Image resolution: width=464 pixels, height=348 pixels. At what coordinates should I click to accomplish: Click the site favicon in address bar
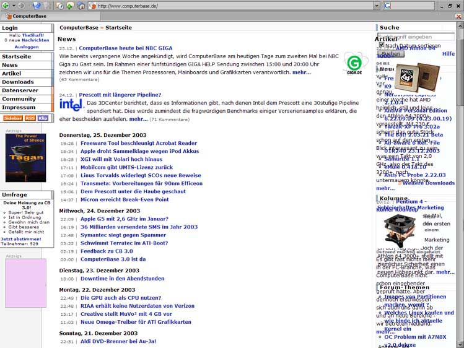pos(93,6)
